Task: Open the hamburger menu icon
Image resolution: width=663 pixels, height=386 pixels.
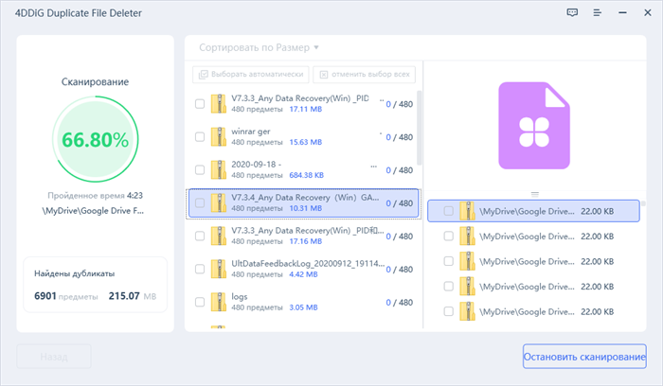Action: click(x=597, y=12)
